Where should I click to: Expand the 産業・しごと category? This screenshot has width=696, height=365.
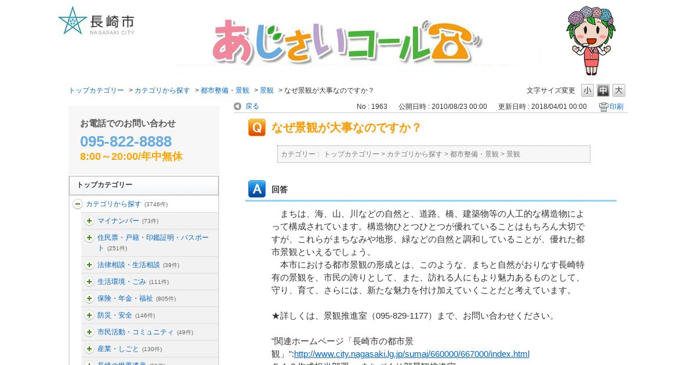pos(89,349)
